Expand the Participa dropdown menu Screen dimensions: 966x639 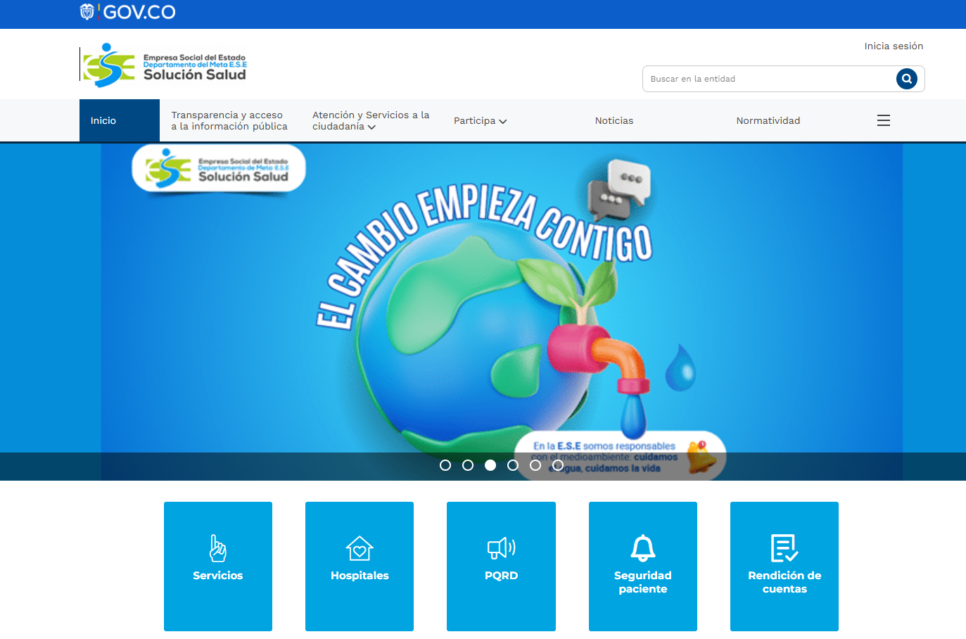[481, 120]
